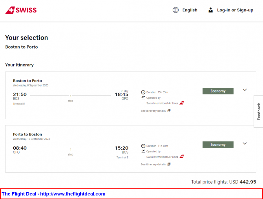The height and width of the screenshot is (199, 263).
Task: Click the plane icon on Boston to Porto flight
Action: tap(143, 98)
